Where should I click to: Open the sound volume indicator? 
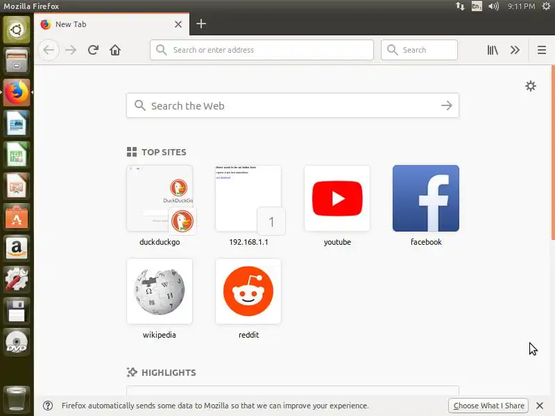493,6
